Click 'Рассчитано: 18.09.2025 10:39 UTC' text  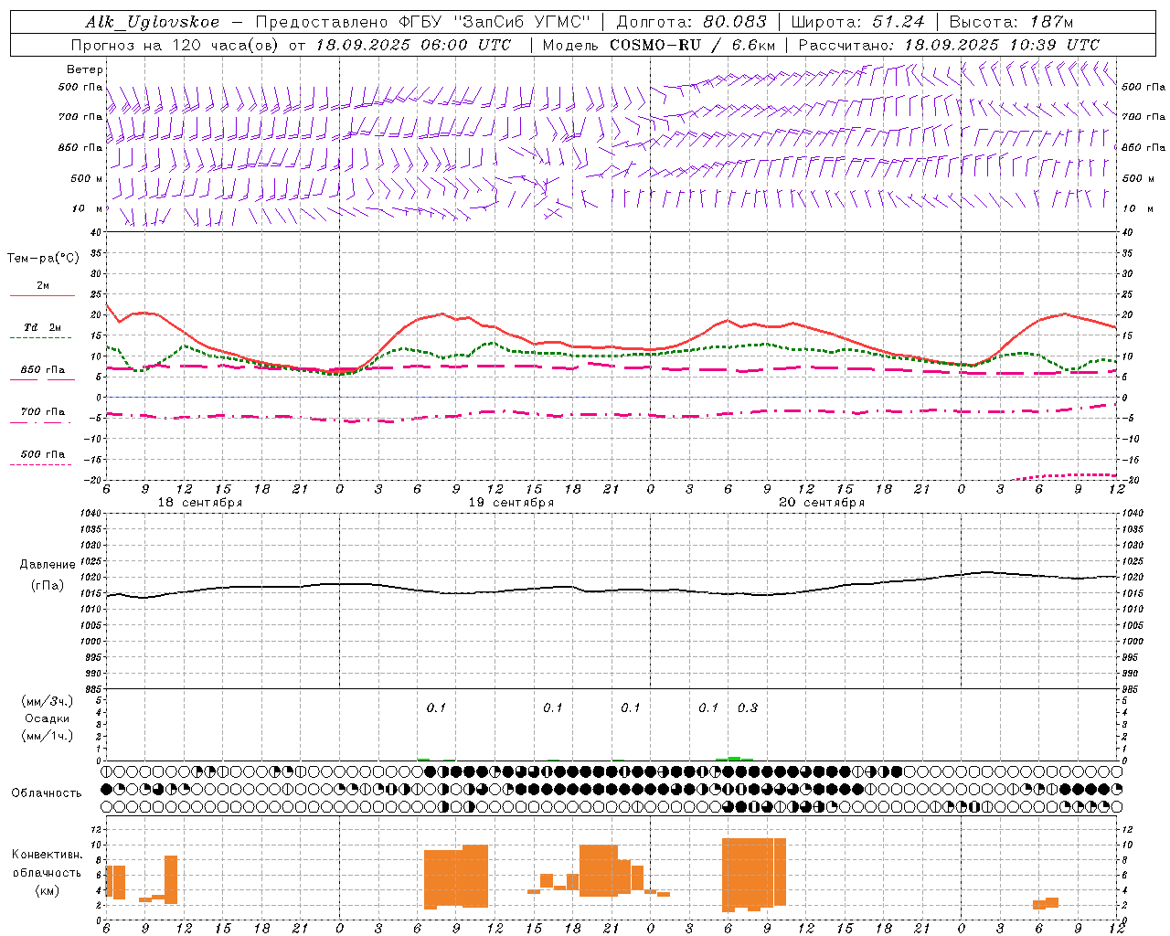click(x=949, y=45)
